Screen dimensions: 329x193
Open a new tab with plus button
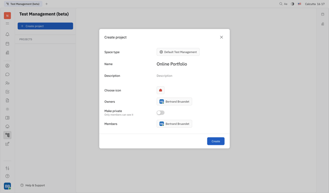46,4
